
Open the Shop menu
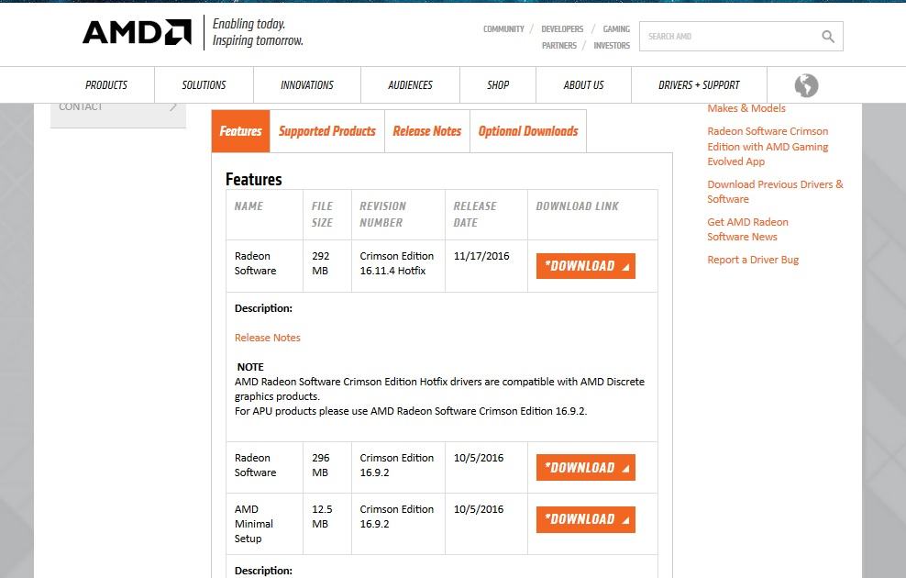tap(498, 85)
